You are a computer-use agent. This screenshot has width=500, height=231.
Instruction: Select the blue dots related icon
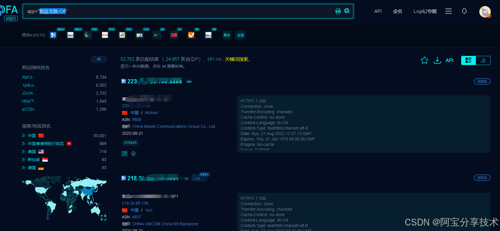[x=53, y=35]
